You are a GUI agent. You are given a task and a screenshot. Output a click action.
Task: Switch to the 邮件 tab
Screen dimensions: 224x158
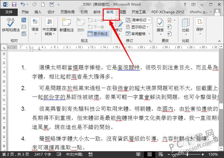97,12
